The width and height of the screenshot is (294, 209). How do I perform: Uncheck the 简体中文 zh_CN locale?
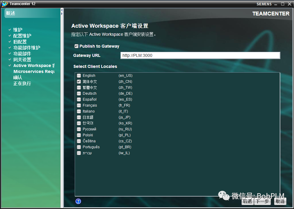point(79,82)
